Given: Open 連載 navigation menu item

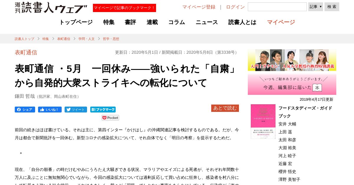Looking at the screenshot, I should pyautogui.click(x=152, y=22).
